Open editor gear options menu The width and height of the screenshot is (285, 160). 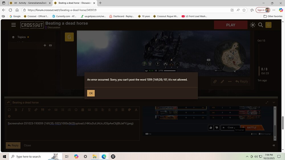pyautogui.click(x=9, y=116)
